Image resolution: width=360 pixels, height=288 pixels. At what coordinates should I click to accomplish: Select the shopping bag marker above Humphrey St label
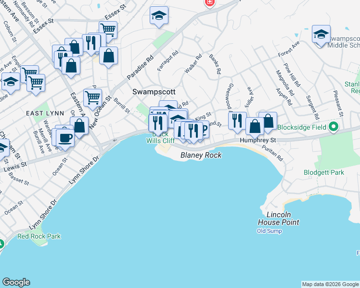point(255,126)
